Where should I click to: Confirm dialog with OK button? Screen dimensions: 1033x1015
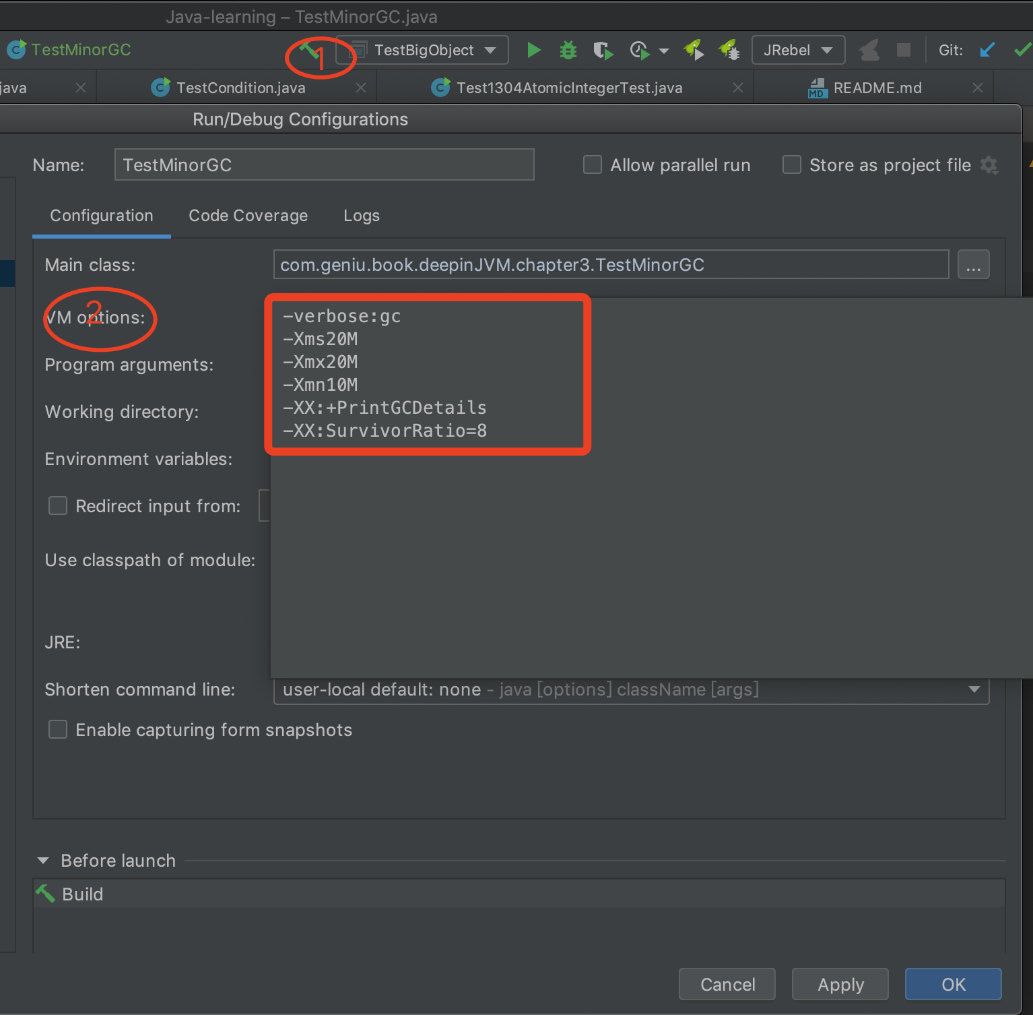pos(954,985)
